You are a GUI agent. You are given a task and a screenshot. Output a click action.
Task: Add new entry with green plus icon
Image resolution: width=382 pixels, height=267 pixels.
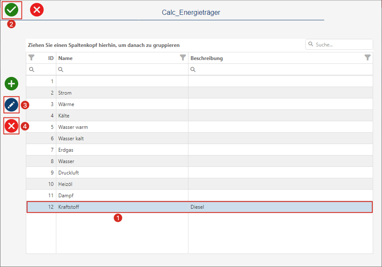coord(11,84)
